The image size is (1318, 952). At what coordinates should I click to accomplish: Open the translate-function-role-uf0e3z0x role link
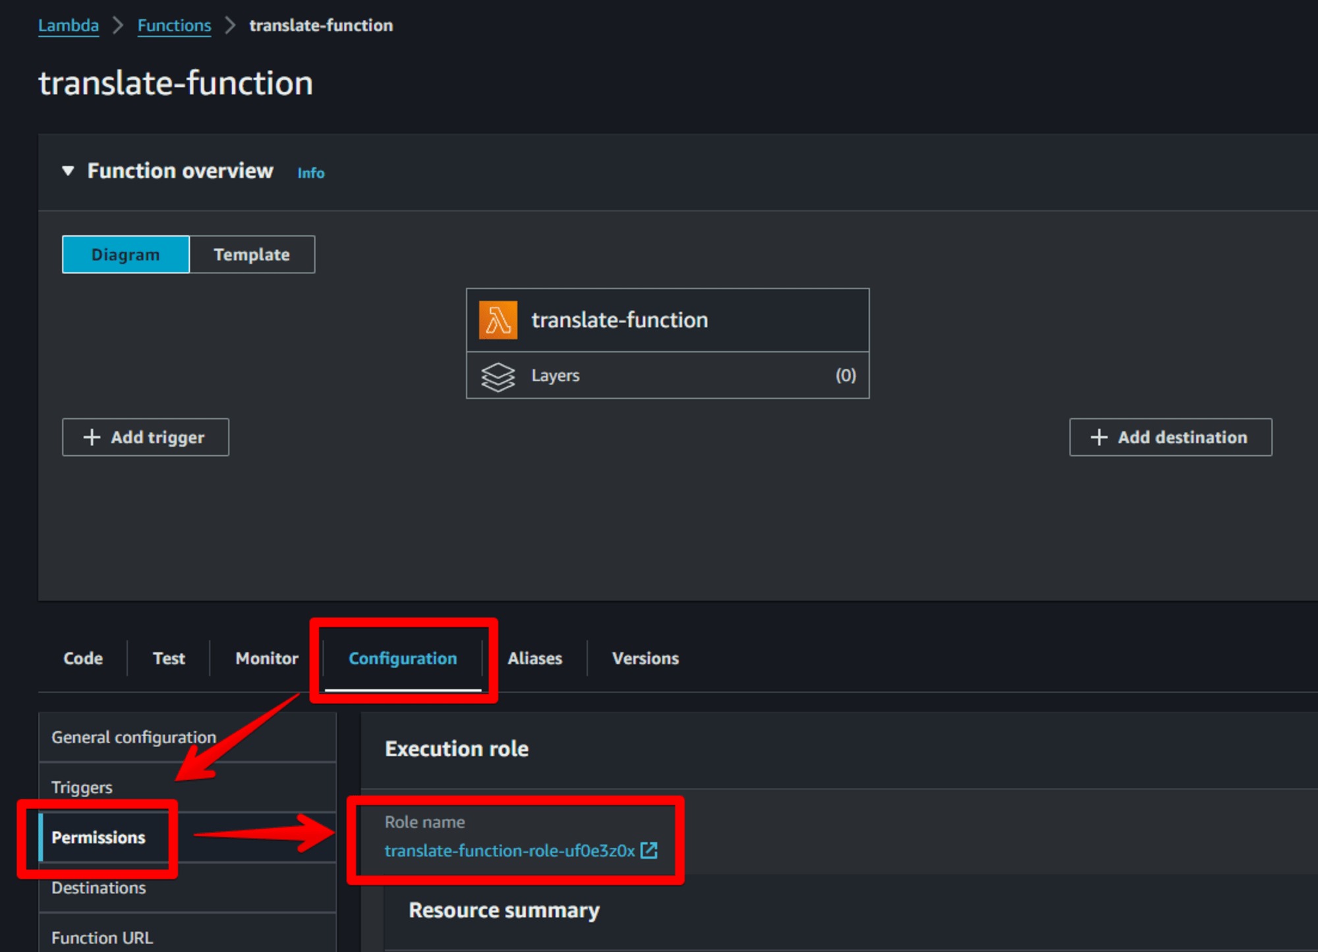point(509,851)
